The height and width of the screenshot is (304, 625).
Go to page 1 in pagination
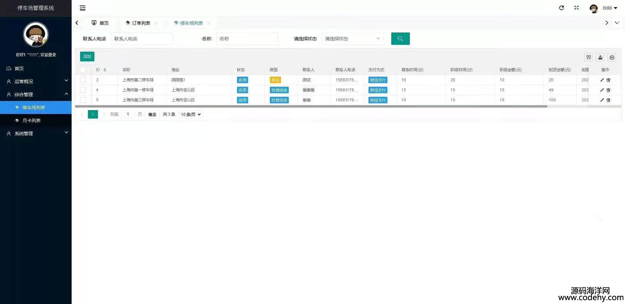pyautogui.click(x=93, y=114)
